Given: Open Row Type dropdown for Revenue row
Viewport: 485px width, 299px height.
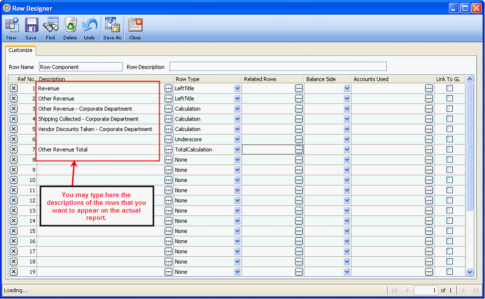Looking at the screenshot, I should (x=237, y=88).
